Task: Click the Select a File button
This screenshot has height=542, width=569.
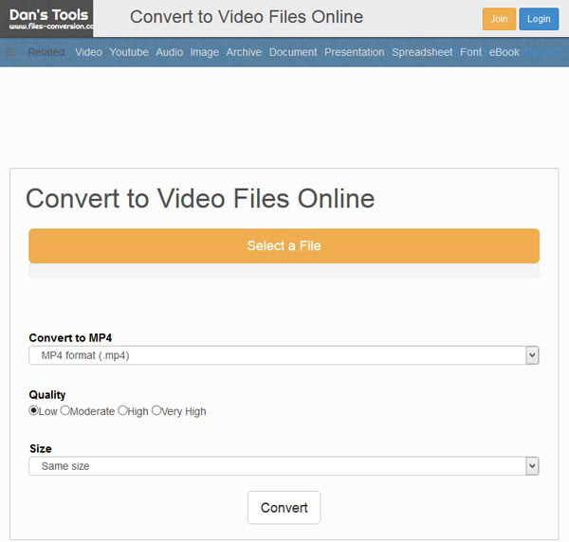Action: (284, 245)
